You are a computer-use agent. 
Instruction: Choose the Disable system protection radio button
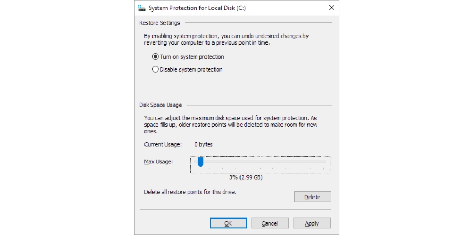pos(155,70)
